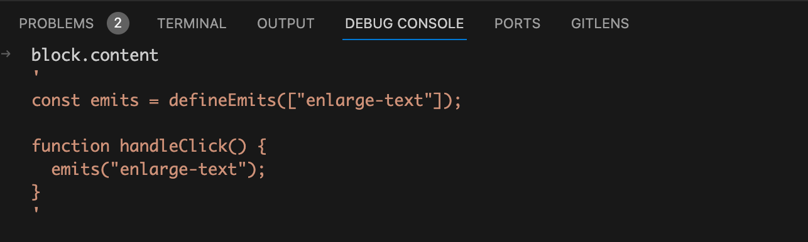
Task: Click the opening single quote line
Action: tap(35, 75)
